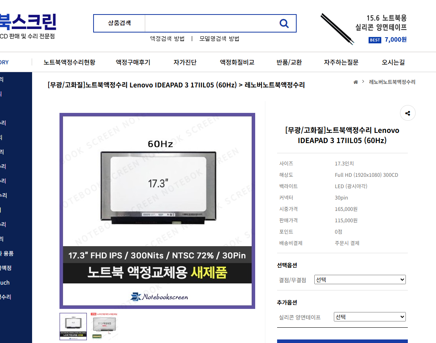Click the product title in right panel

(x=342, y=135)
